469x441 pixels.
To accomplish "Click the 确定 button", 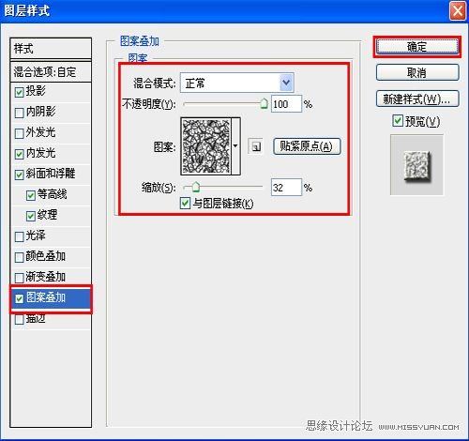I will click(x=417, y=47).
